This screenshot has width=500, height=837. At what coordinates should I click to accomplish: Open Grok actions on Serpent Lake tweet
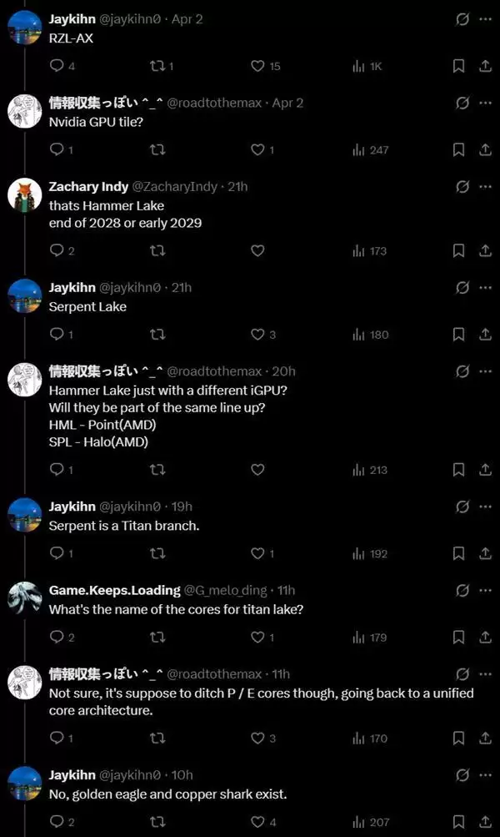[462, 287]
